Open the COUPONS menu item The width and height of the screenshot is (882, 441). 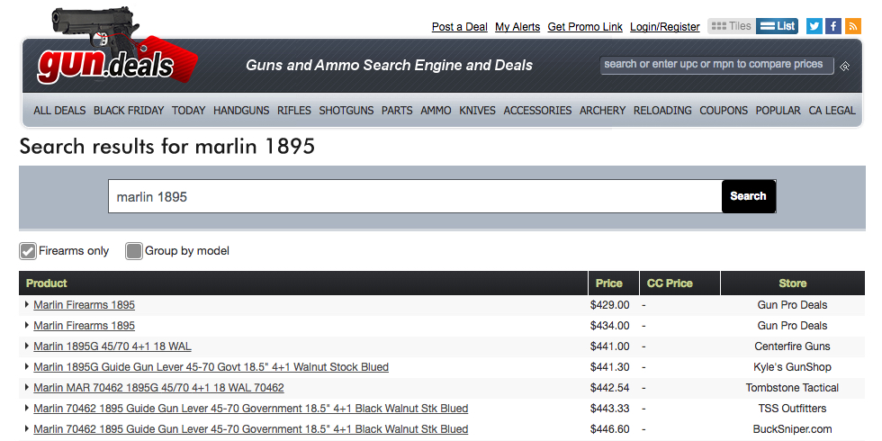coord(724,110)
